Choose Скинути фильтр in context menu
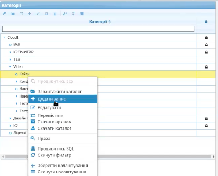Screen dimensions: 218x176 pyautogui.click(x=63, y=155)
